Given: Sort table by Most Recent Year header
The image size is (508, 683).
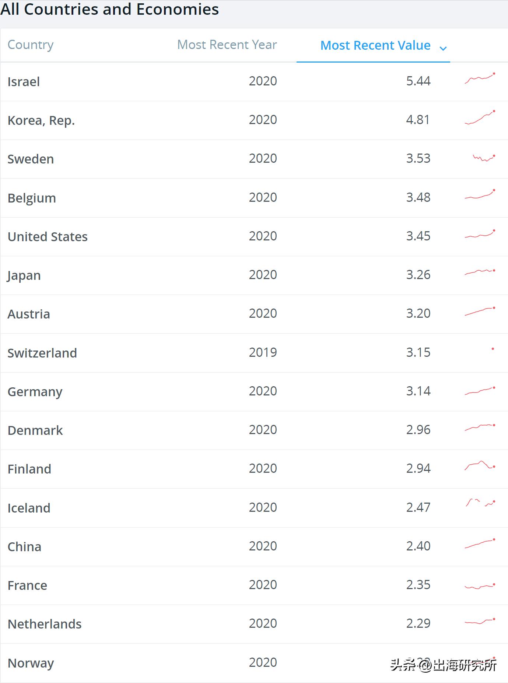Looking at the screenshot, I should coord(227,45).
